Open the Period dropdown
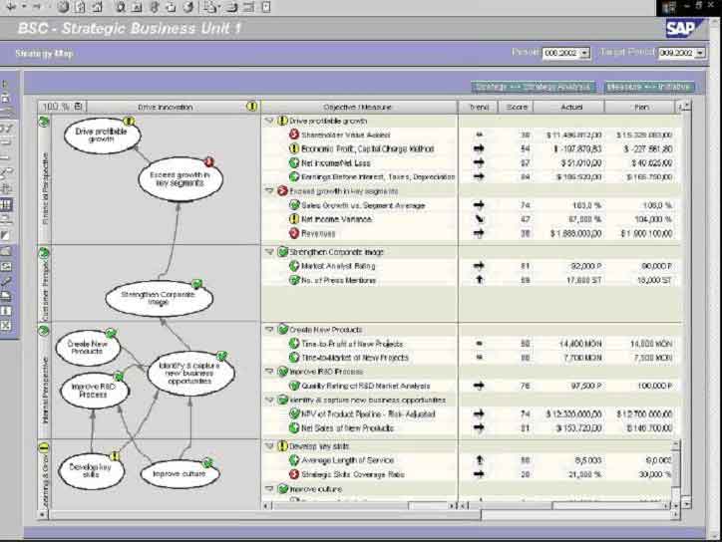The image size is (722, 542). (584, 54)
